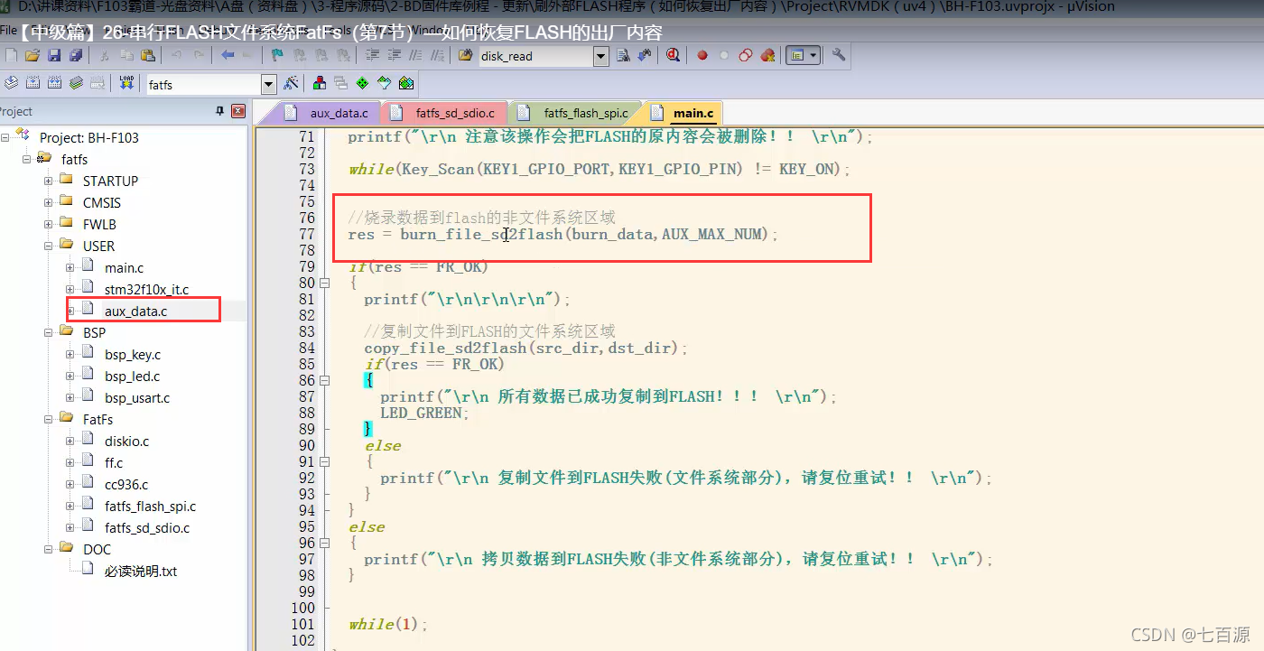Viewport: 1264px width, 651px height.
Task: Select the Project: BH-F103 root node
Action: (88, 138)
